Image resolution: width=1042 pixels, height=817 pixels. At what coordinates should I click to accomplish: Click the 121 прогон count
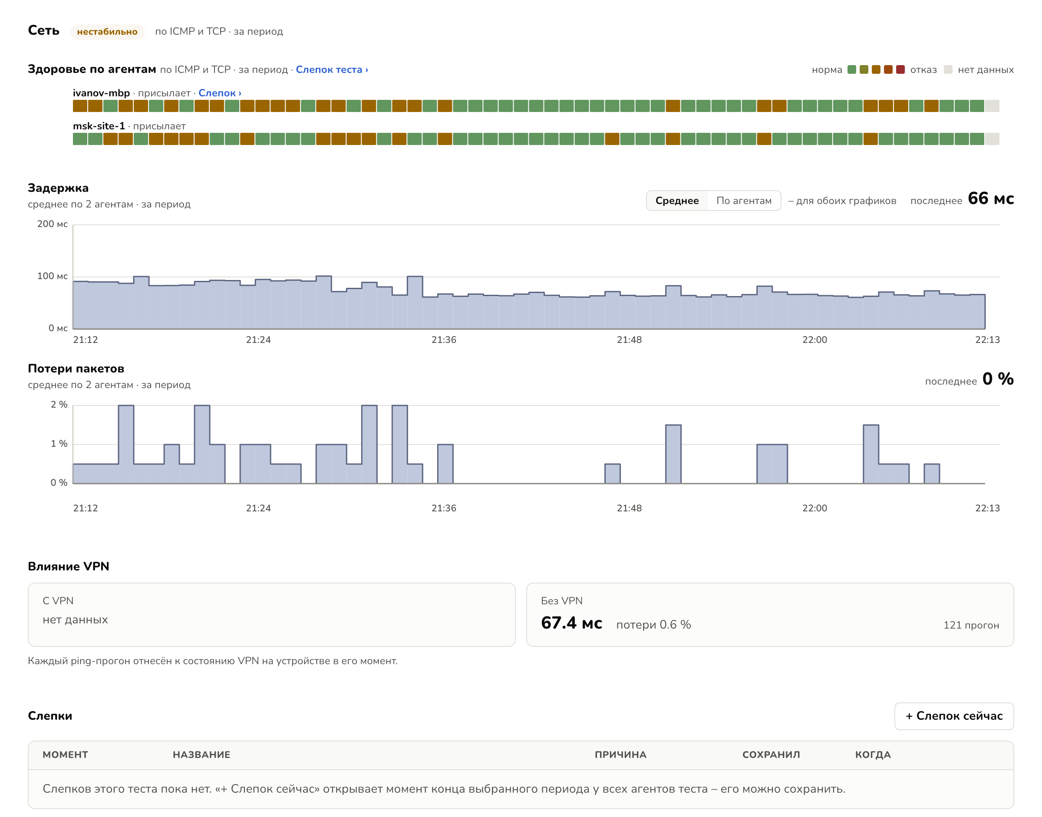coord(971,625)
